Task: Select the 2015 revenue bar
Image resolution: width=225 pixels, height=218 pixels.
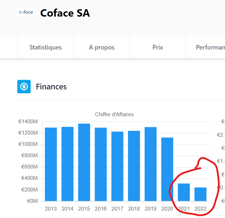Action: 84,162
